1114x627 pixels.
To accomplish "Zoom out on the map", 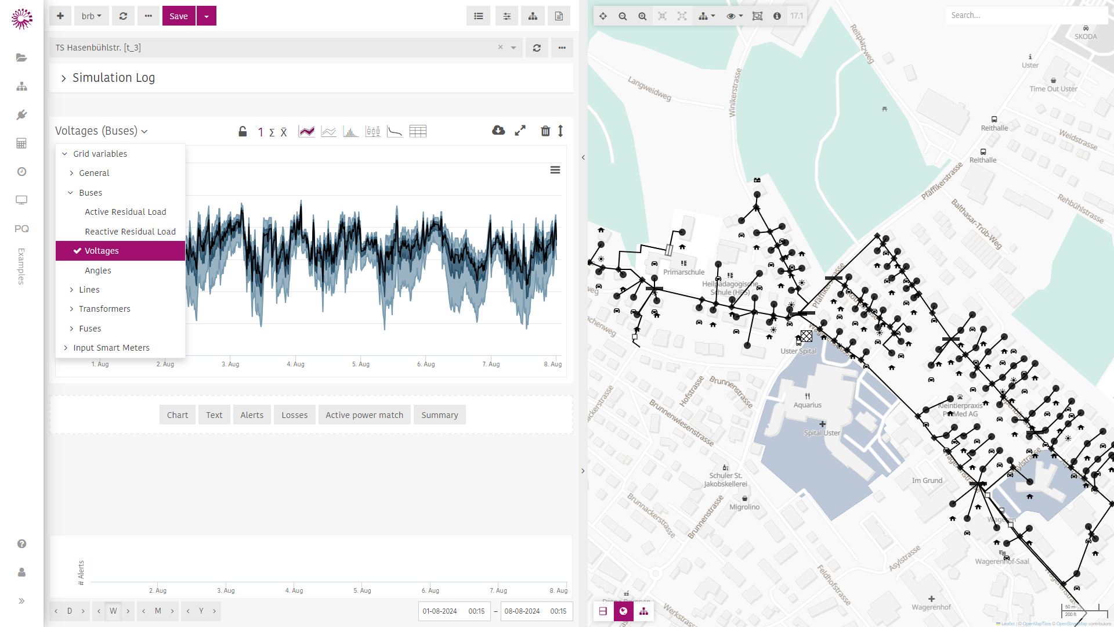I will pyautogui.click(x=623, y=16).
